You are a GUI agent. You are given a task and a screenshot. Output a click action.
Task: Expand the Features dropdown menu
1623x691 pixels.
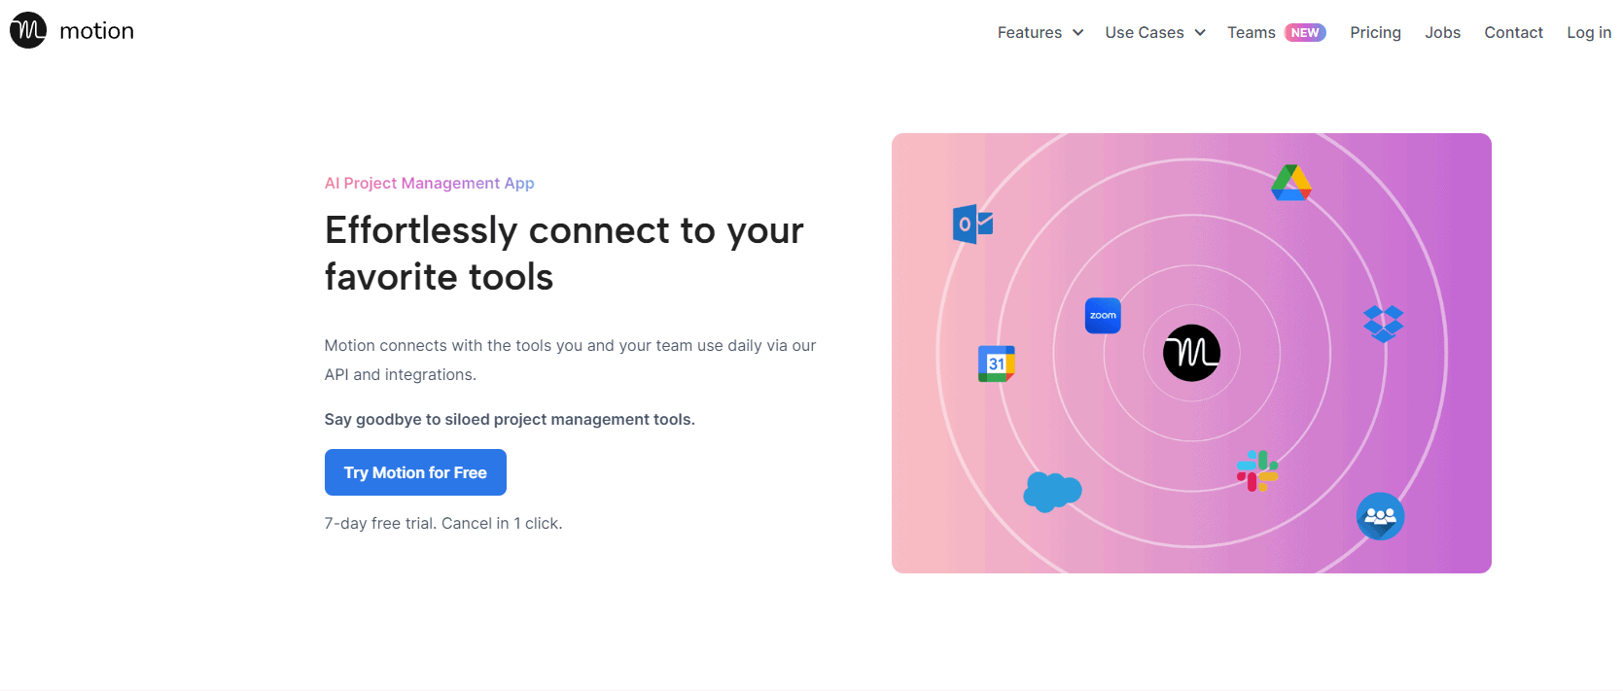[1030, 33]
